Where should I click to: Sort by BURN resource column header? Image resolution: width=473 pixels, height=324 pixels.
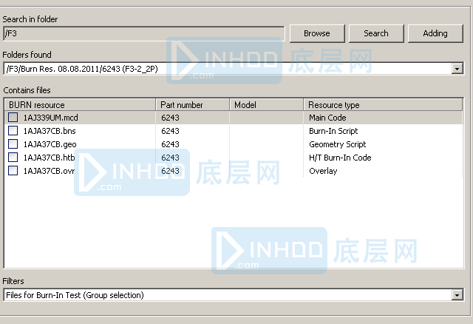80,105
